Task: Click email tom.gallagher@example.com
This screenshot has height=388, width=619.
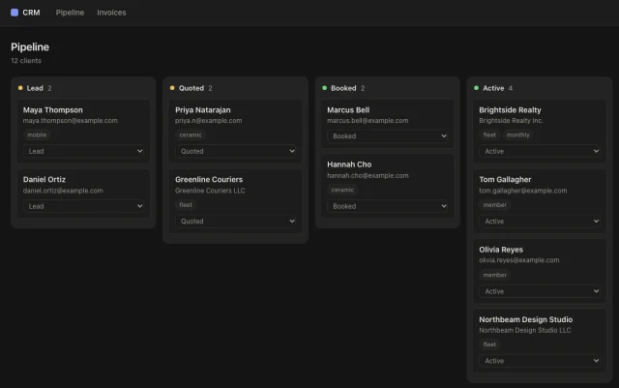Action: click(522, 191)
